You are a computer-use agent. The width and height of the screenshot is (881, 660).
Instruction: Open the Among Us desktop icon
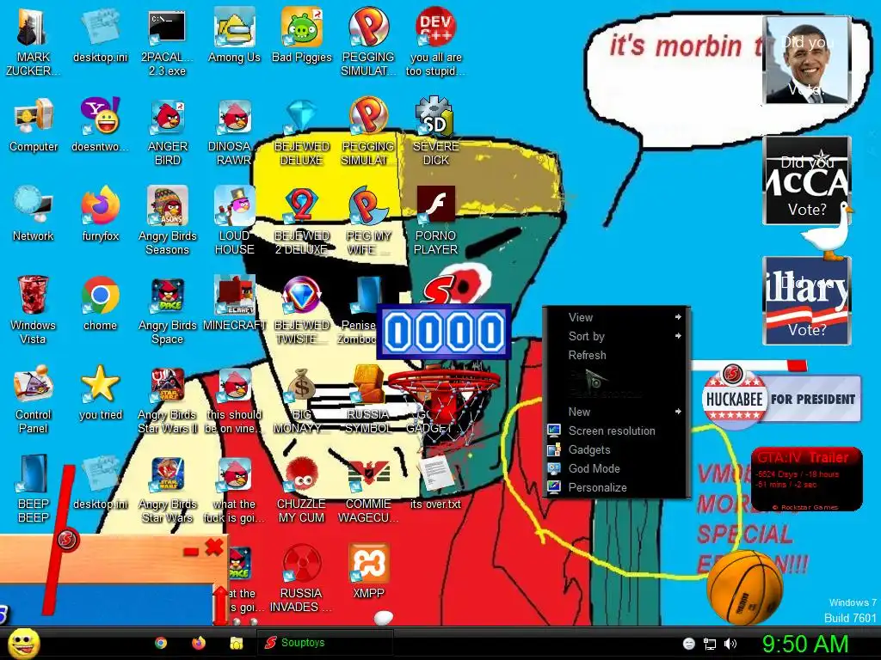tap(234, 35)
